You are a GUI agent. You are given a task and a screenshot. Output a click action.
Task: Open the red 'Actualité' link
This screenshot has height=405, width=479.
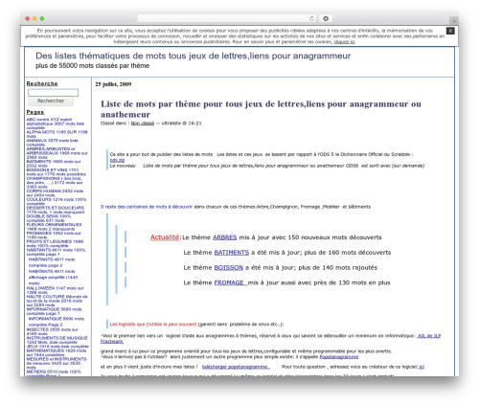165,237
